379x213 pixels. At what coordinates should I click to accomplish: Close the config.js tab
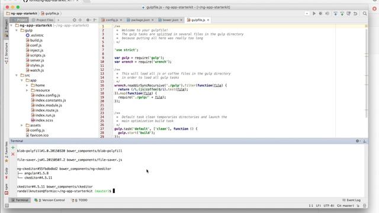pos(121,20)
